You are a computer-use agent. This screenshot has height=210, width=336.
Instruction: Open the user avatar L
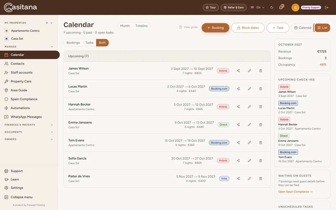295,7
